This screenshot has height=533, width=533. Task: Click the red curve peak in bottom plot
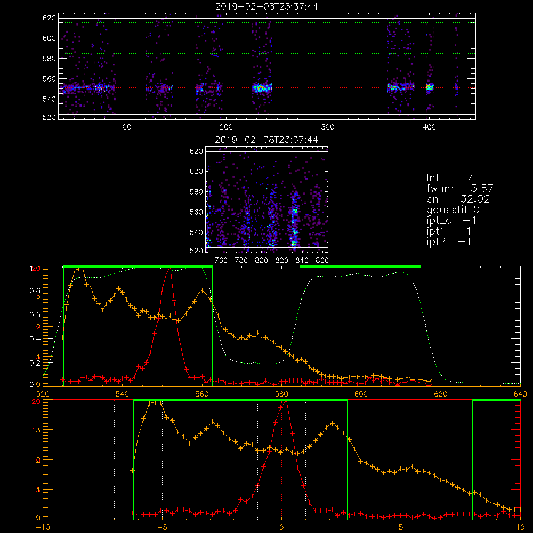(x=286, y=402)
